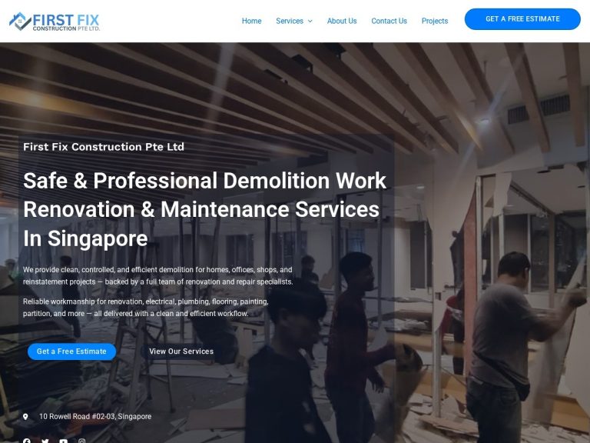Image resolution: width=590 pixels, height=443 pixels.
Task: Go to the Home menu item
Action: point(251,21)
